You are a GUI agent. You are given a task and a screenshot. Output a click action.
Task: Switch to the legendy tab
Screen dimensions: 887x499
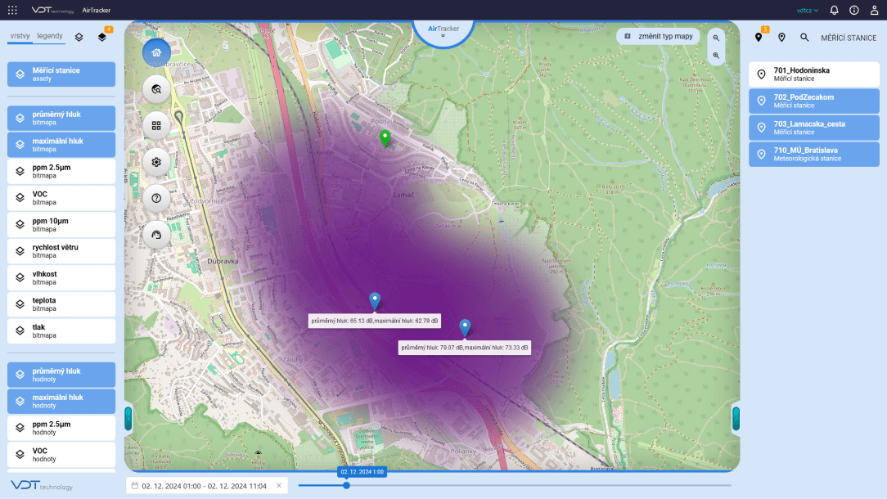(x=50, y=36)
